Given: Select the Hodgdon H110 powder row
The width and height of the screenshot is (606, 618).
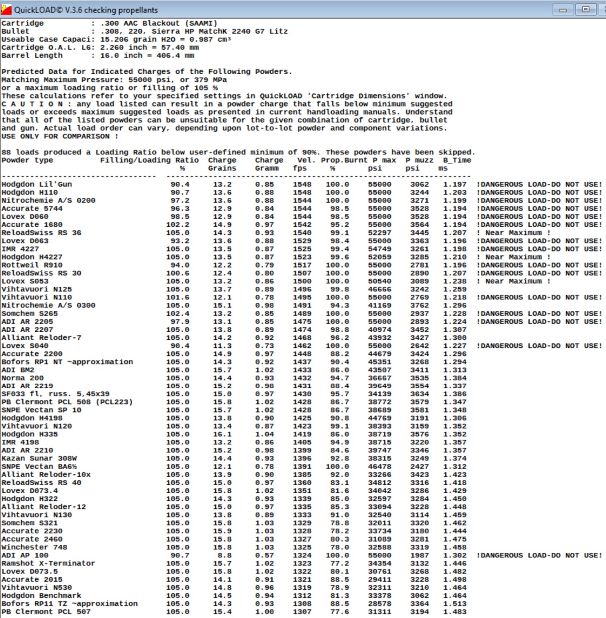Looking at the screenshot, I should tap(301, 192).
